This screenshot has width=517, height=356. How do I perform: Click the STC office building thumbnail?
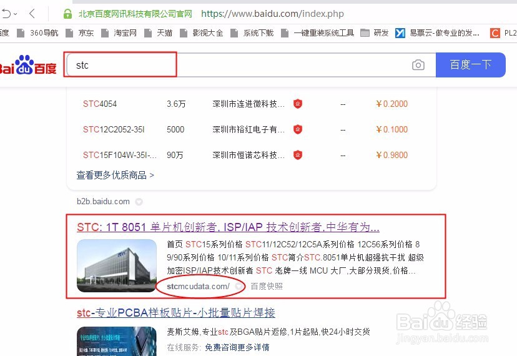pos(117,265)
